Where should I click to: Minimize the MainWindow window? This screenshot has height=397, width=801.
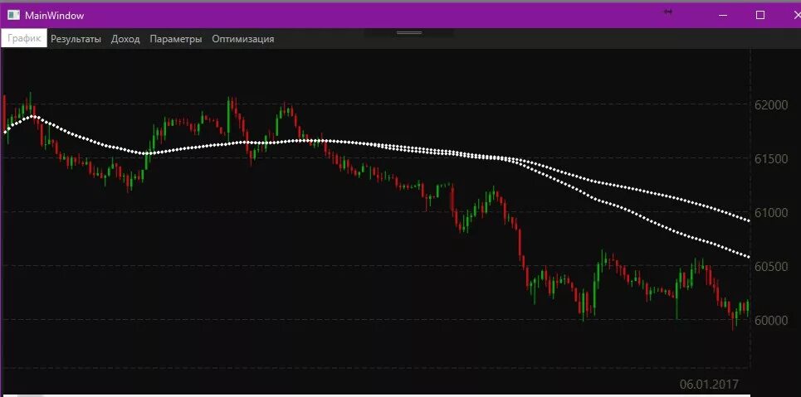point(723,15)
